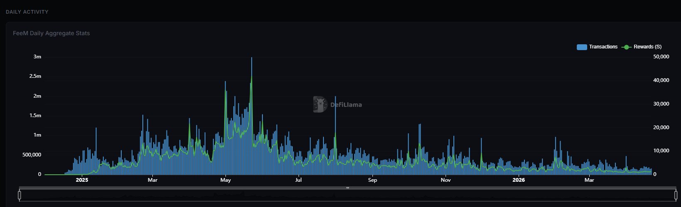Click the DAILY ACTIVITY section heading

(27, 12)
